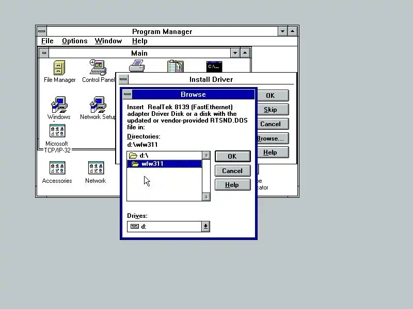
Task: Open Program Manager control menu box
Action: tap(42, 31)
